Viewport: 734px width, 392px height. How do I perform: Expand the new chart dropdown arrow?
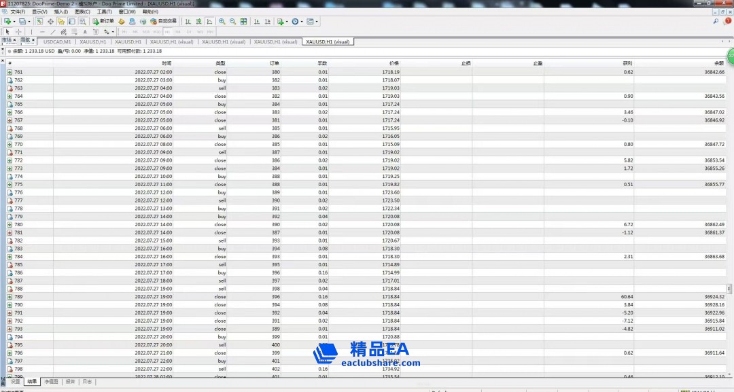pyautogui.click(x=15, y=21)
